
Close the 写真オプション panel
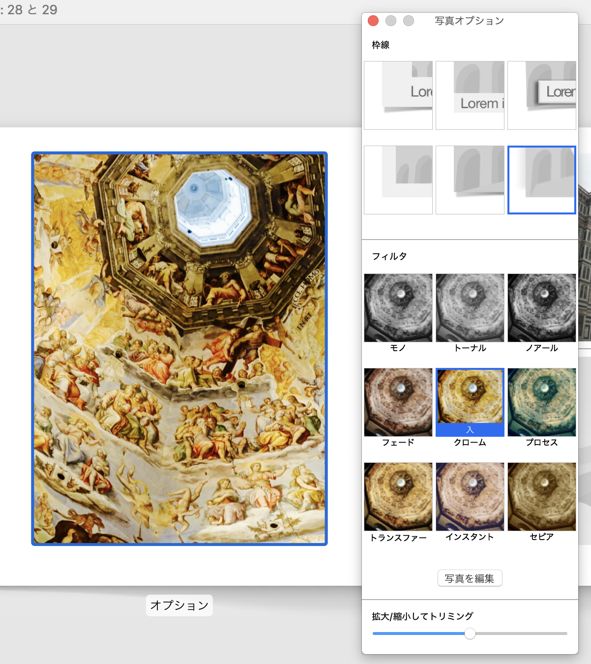click(x=373, y=21)
